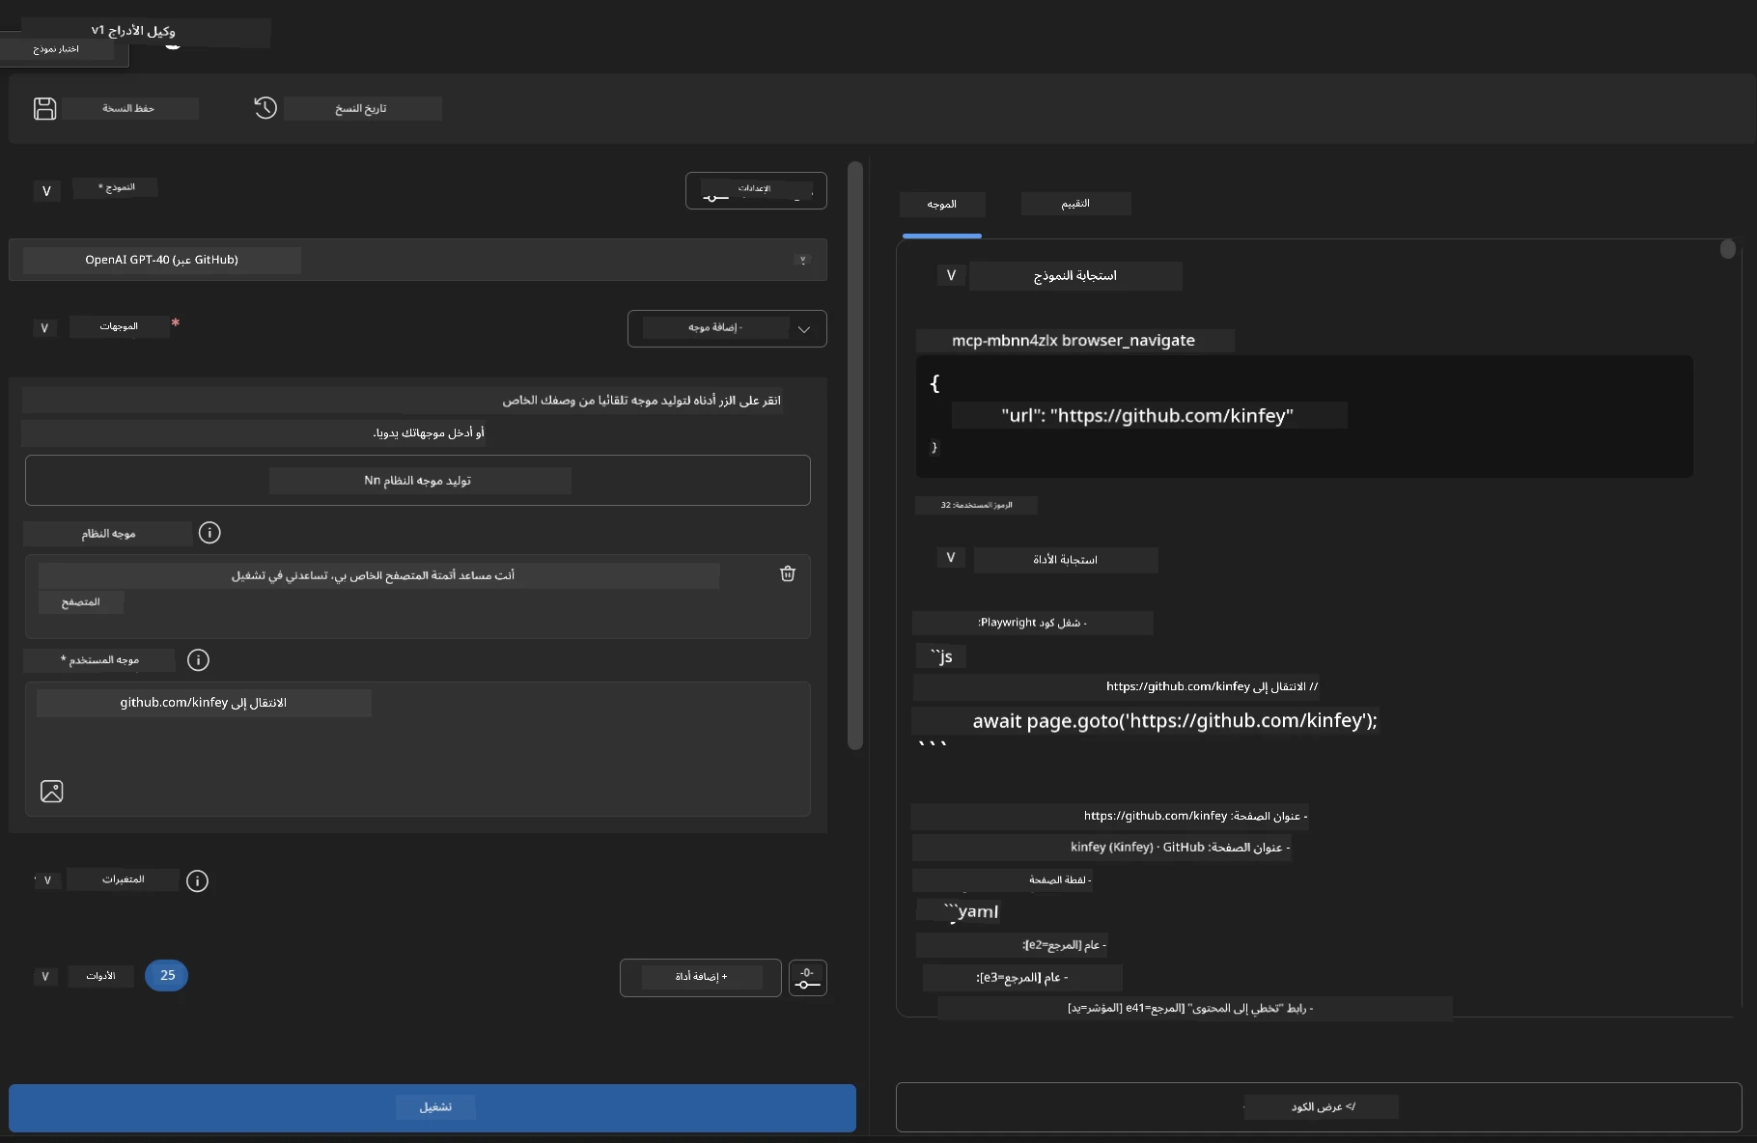The height and width of the screenshot is (1143, 1757).
Task: Click the وكيل الأدراج v1 title
Action: 133,31
